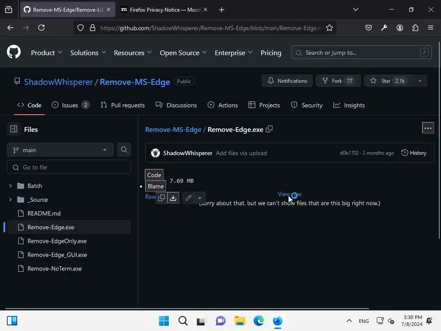This screenshot has width=441, height=331.
Task: Click the Notifications button
Action: click(287, 81)
